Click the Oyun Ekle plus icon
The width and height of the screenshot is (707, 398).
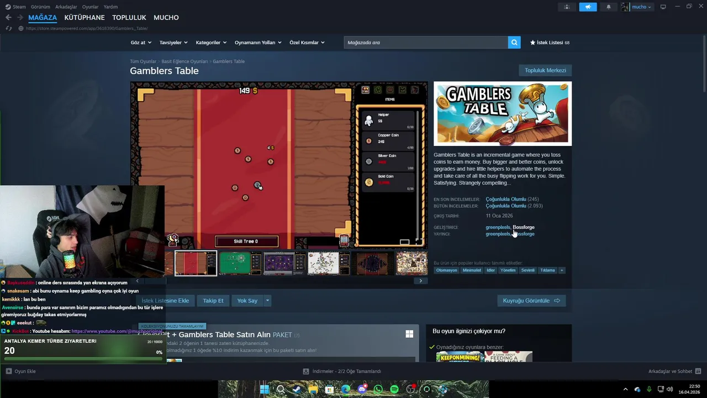[x=8, y=371]
